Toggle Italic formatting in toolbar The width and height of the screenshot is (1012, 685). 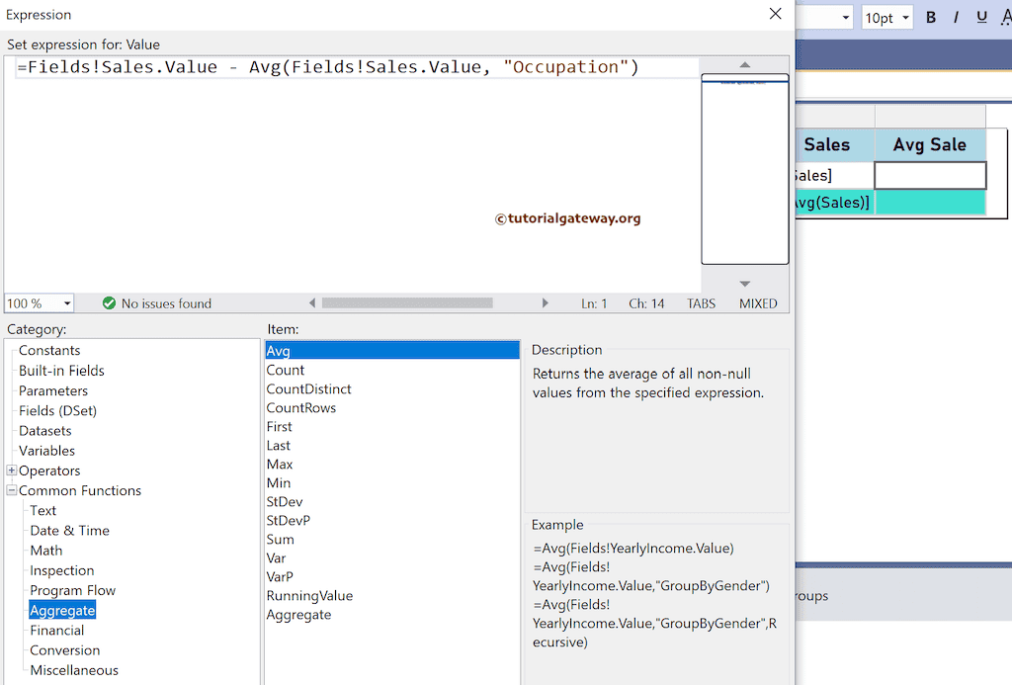pyautogui.click(x=956, y=18)
